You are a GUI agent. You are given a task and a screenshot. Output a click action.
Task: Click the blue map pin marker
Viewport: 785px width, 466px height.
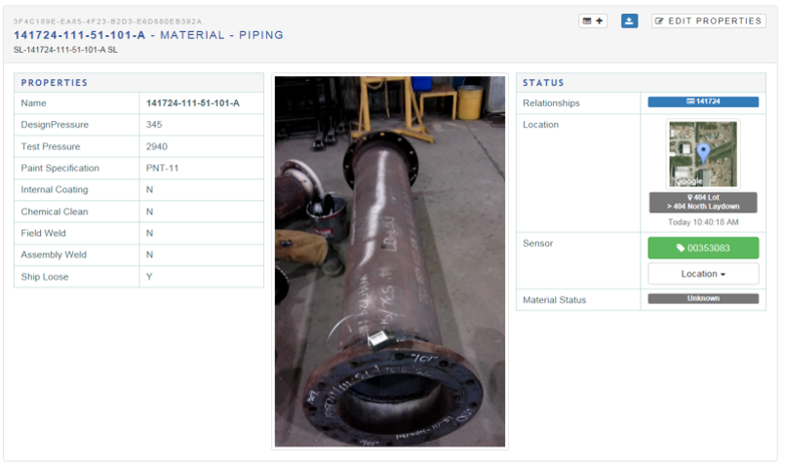tap(703, 150)
